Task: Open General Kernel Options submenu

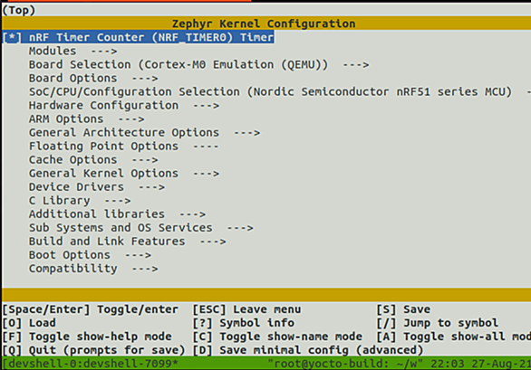Action: click(124, 174)
